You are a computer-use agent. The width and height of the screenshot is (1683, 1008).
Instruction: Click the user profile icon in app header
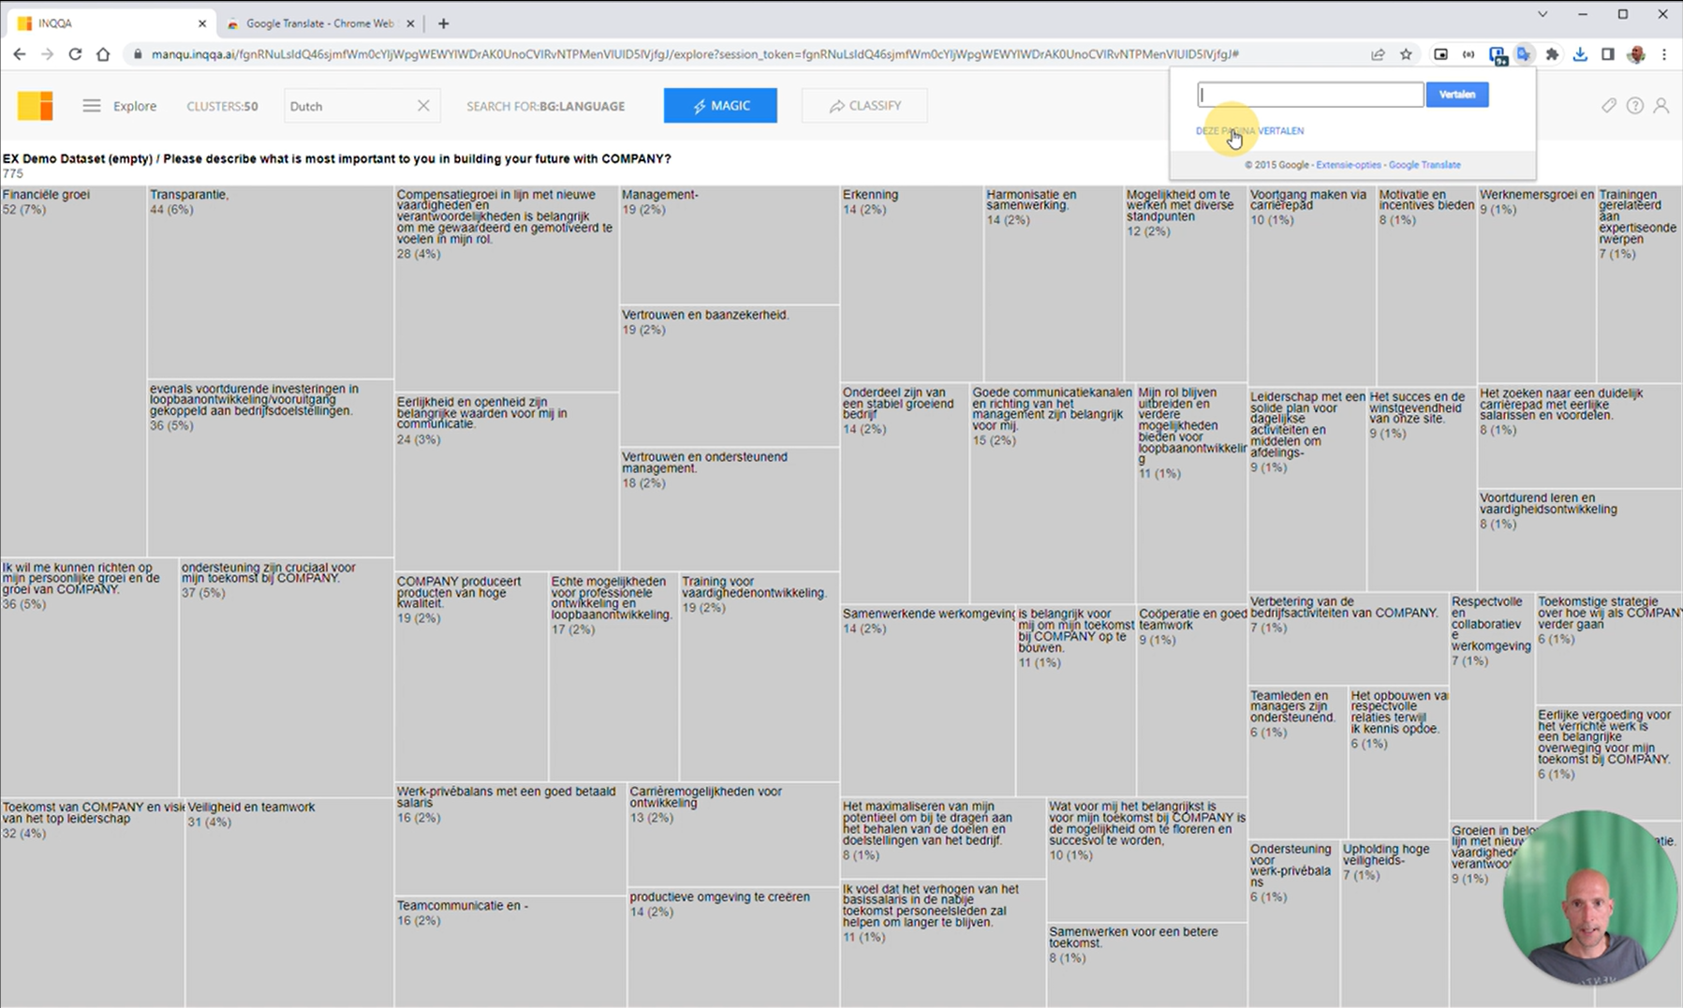(1662, 105)
